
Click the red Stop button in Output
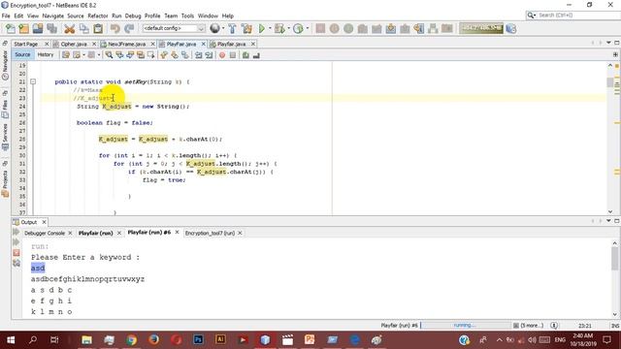tap(16, 252)
